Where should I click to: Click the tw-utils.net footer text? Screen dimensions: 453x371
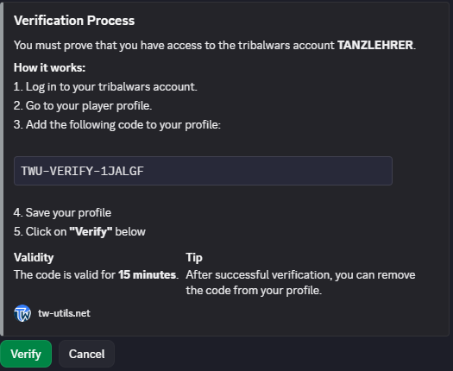[64, 313]
